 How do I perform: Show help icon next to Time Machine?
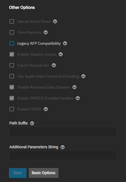[x=46, y=32]
